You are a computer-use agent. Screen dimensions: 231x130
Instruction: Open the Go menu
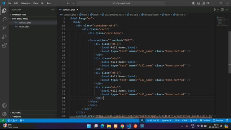click(x=43, y=3)
